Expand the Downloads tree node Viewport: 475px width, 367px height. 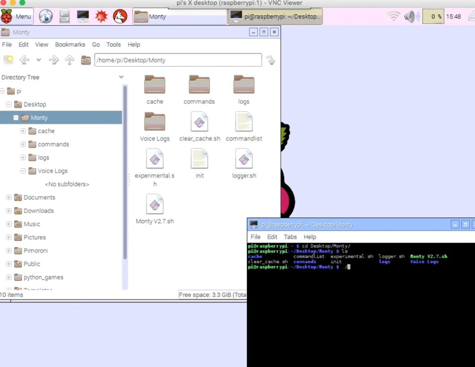(x=9, y=211)
